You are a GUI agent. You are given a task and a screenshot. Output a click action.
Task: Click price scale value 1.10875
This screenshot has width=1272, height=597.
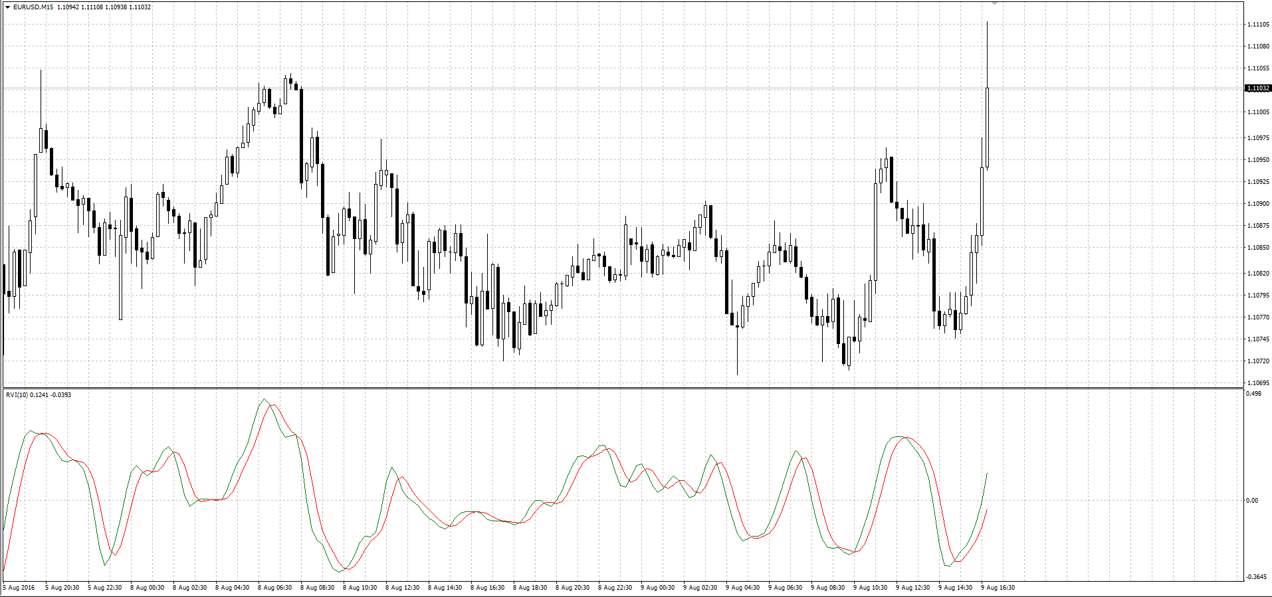click(x=1258, y=226)
